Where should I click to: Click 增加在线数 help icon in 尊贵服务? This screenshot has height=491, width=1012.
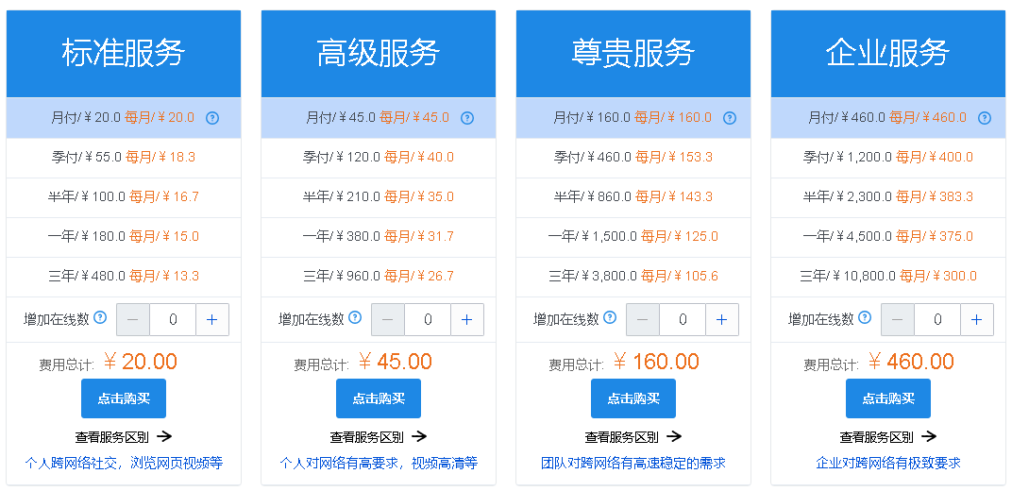(x=610, y=318)
